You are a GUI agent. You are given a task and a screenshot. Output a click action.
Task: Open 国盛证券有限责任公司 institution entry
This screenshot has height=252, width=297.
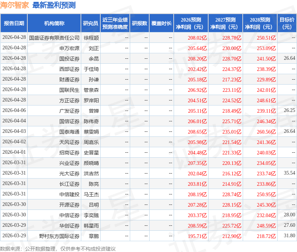point(54,38)
